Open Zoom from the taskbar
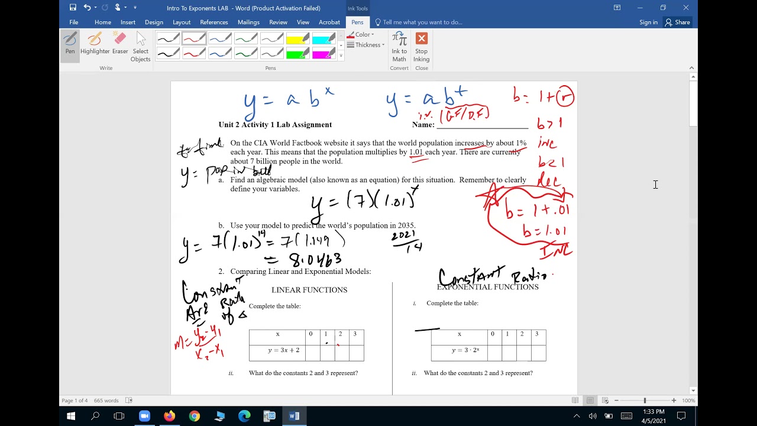The width and height of the screenshot is (757, 426). tap(144, 416)
